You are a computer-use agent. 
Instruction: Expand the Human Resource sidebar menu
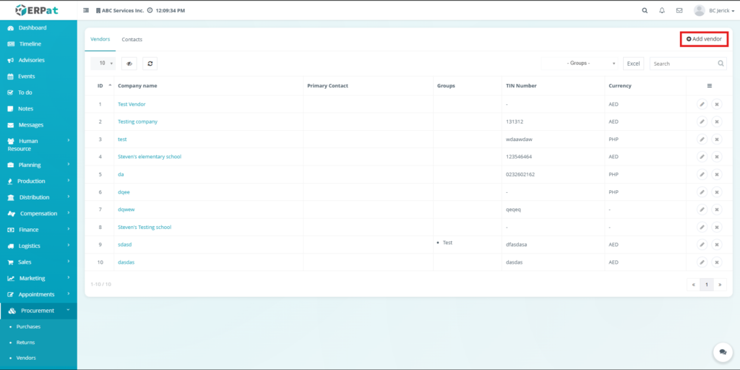[38, 145]
